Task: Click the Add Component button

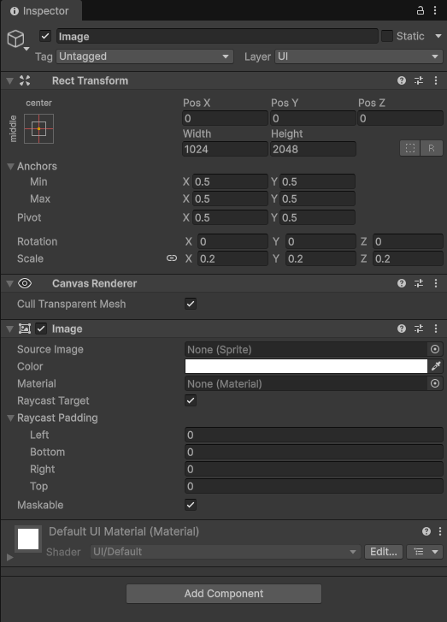Action: coord(224,594)
